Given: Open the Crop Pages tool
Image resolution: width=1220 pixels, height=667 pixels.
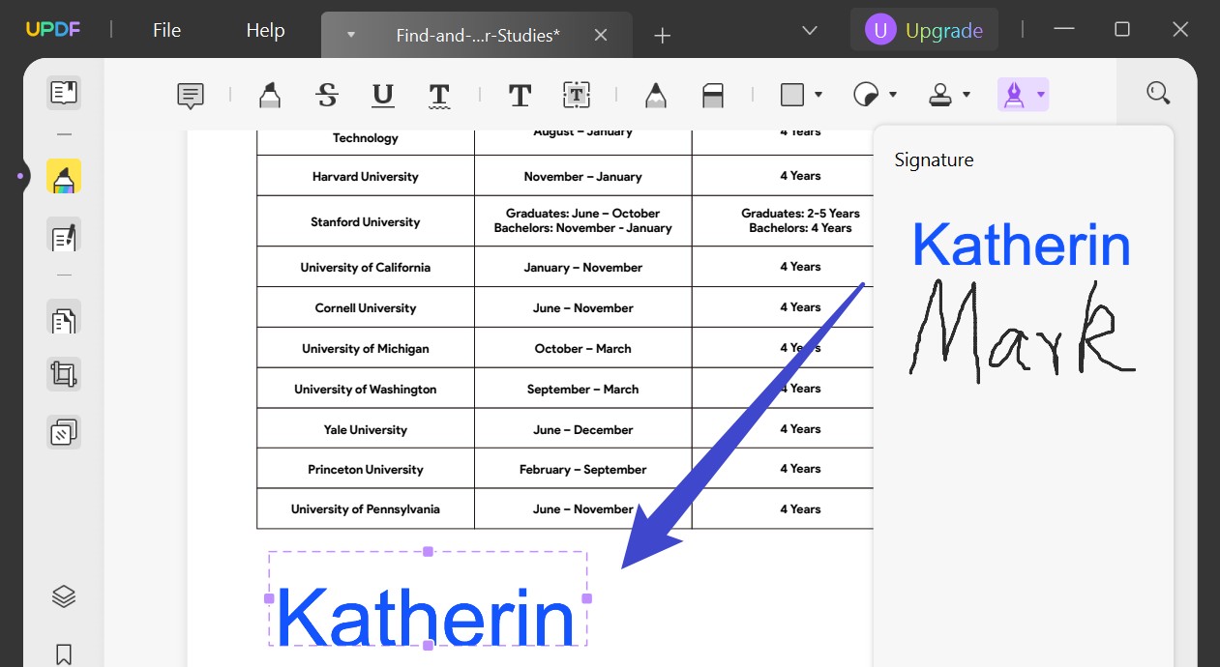Looking at the screenshot, I should point(63,373).
